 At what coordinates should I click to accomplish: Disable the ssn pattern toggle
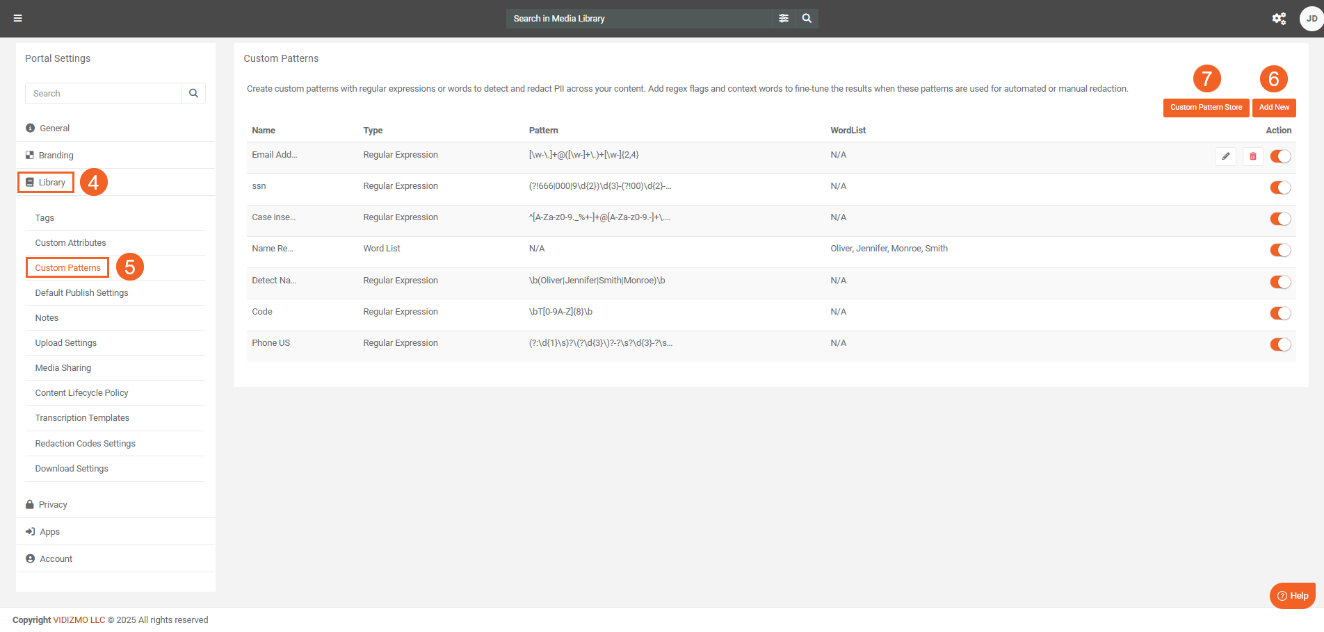click(1280, 188)
